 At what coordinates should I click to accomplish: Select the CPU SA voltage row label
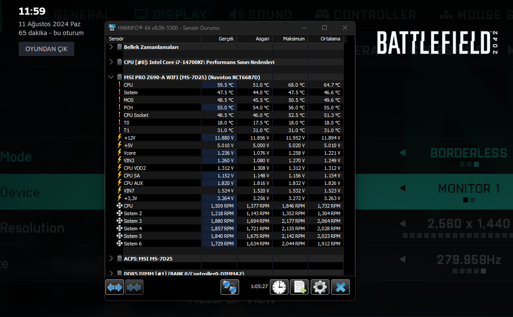(x=132, y=175)
